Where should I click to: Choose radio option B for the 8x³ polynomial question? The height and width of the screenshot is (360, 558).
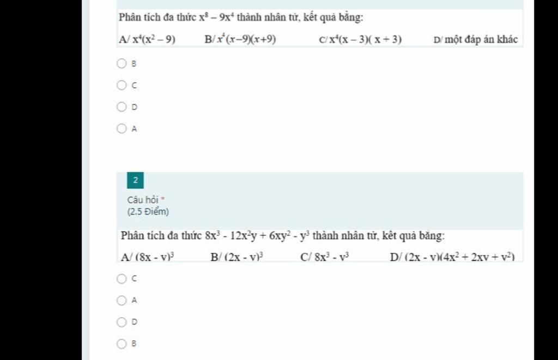pos(122,344)
